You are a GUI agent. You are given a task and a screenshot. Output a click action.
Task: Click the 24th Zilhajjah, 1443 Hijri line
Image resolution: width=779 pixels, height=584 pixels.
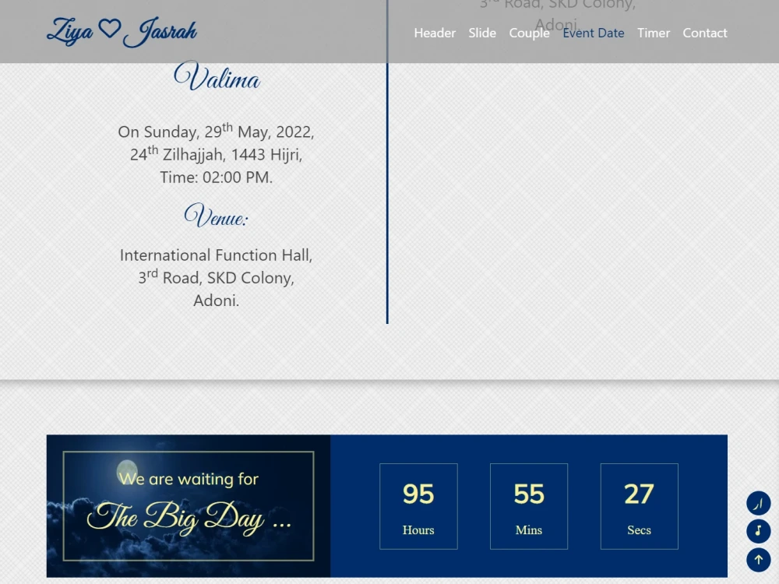point(216,154)
